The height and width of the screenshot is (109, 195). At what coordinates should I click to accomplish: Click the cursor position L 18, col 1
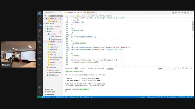[143, 97]
